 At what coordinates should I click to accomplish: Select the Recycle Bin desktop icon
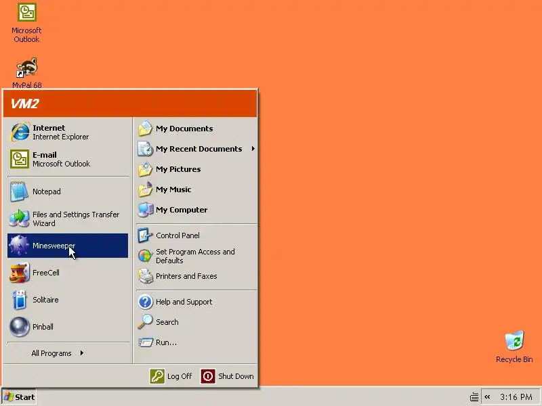(514, 346)
